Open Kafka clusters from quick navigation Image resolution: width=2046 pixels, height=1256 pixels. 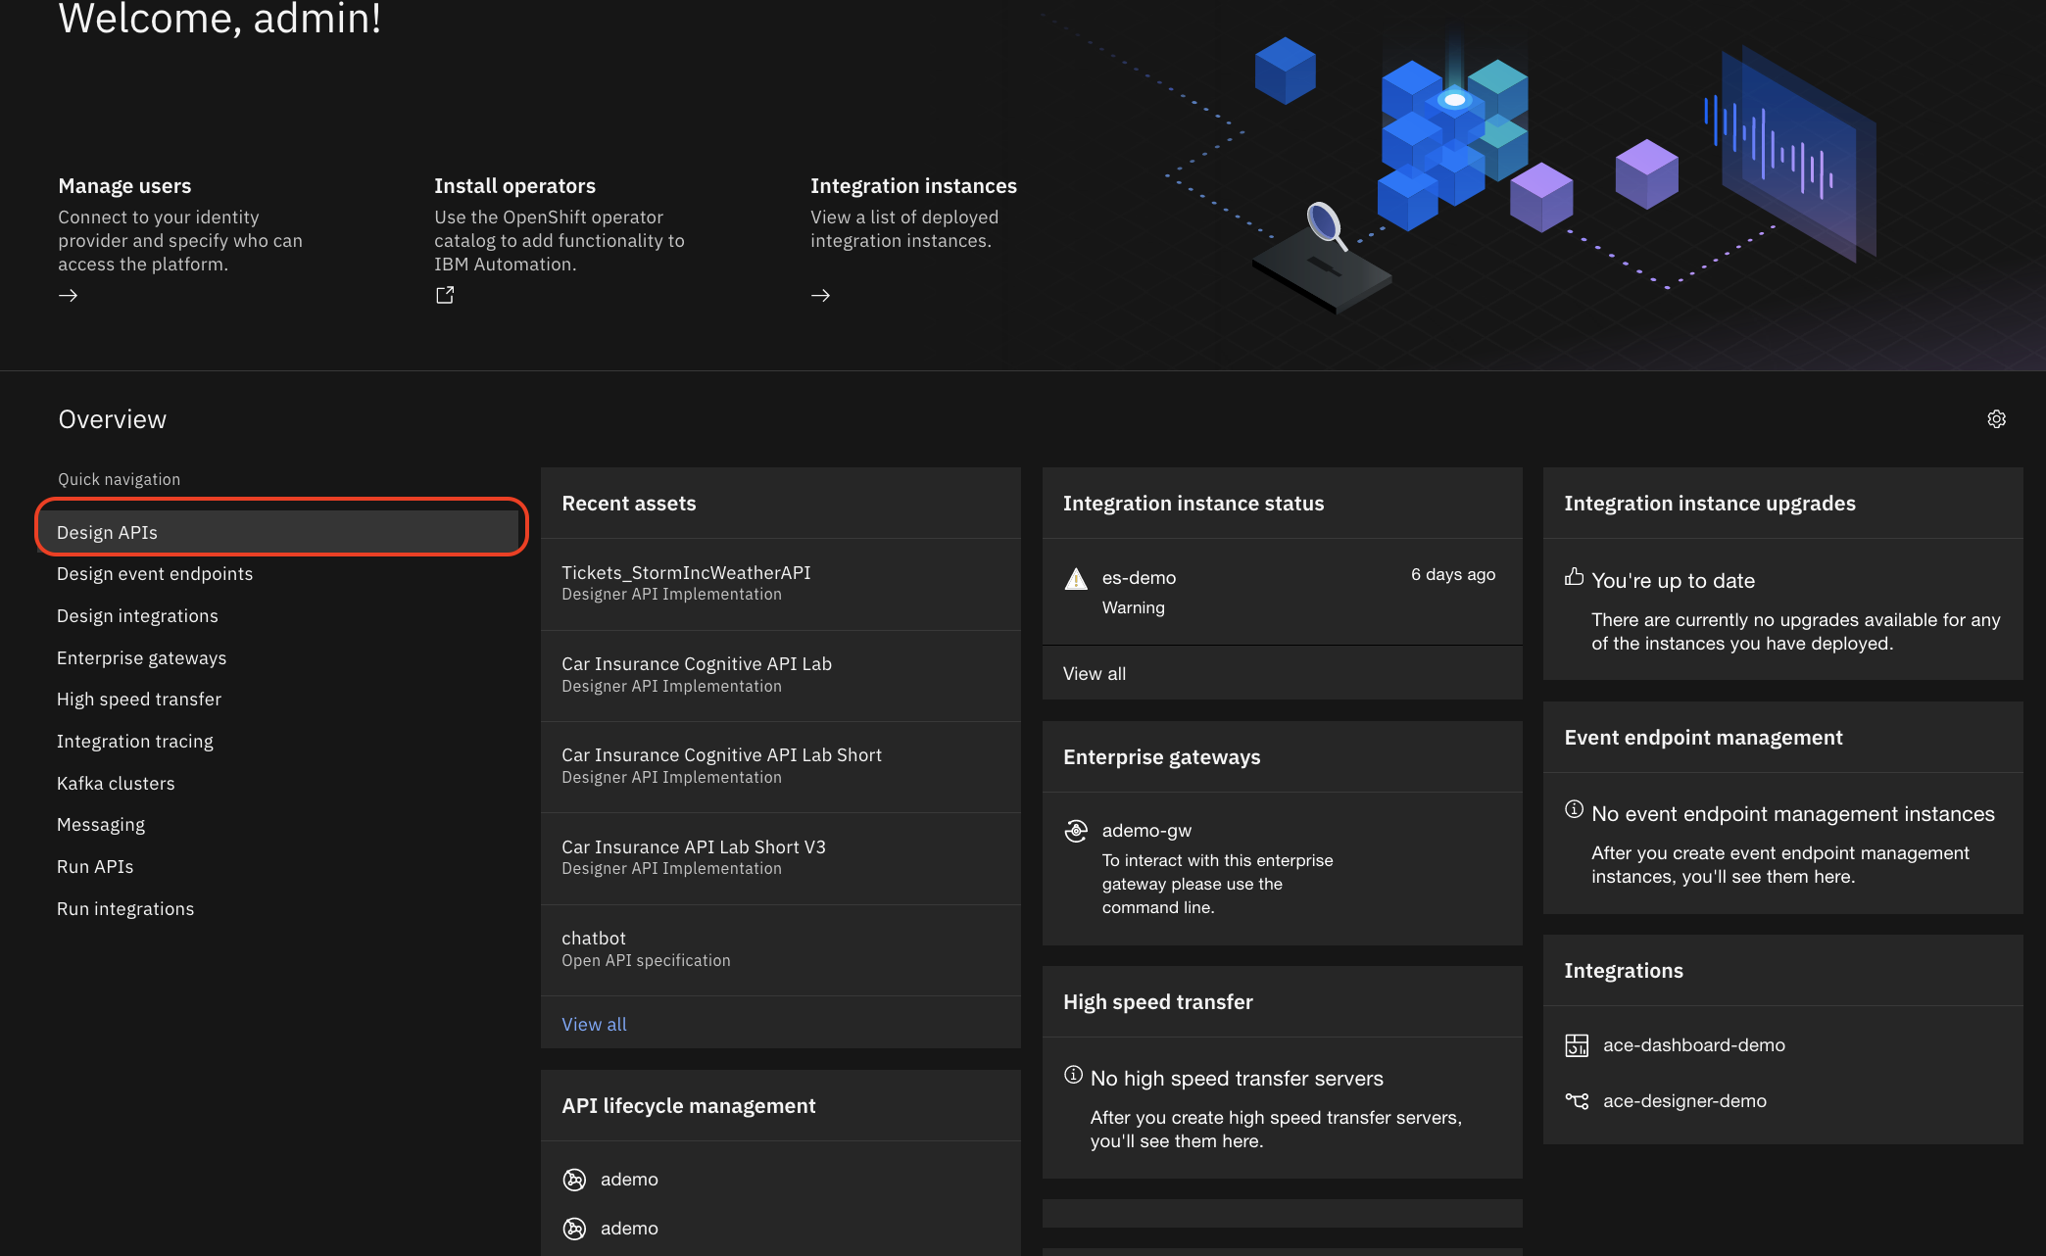[x=116, y=783]
